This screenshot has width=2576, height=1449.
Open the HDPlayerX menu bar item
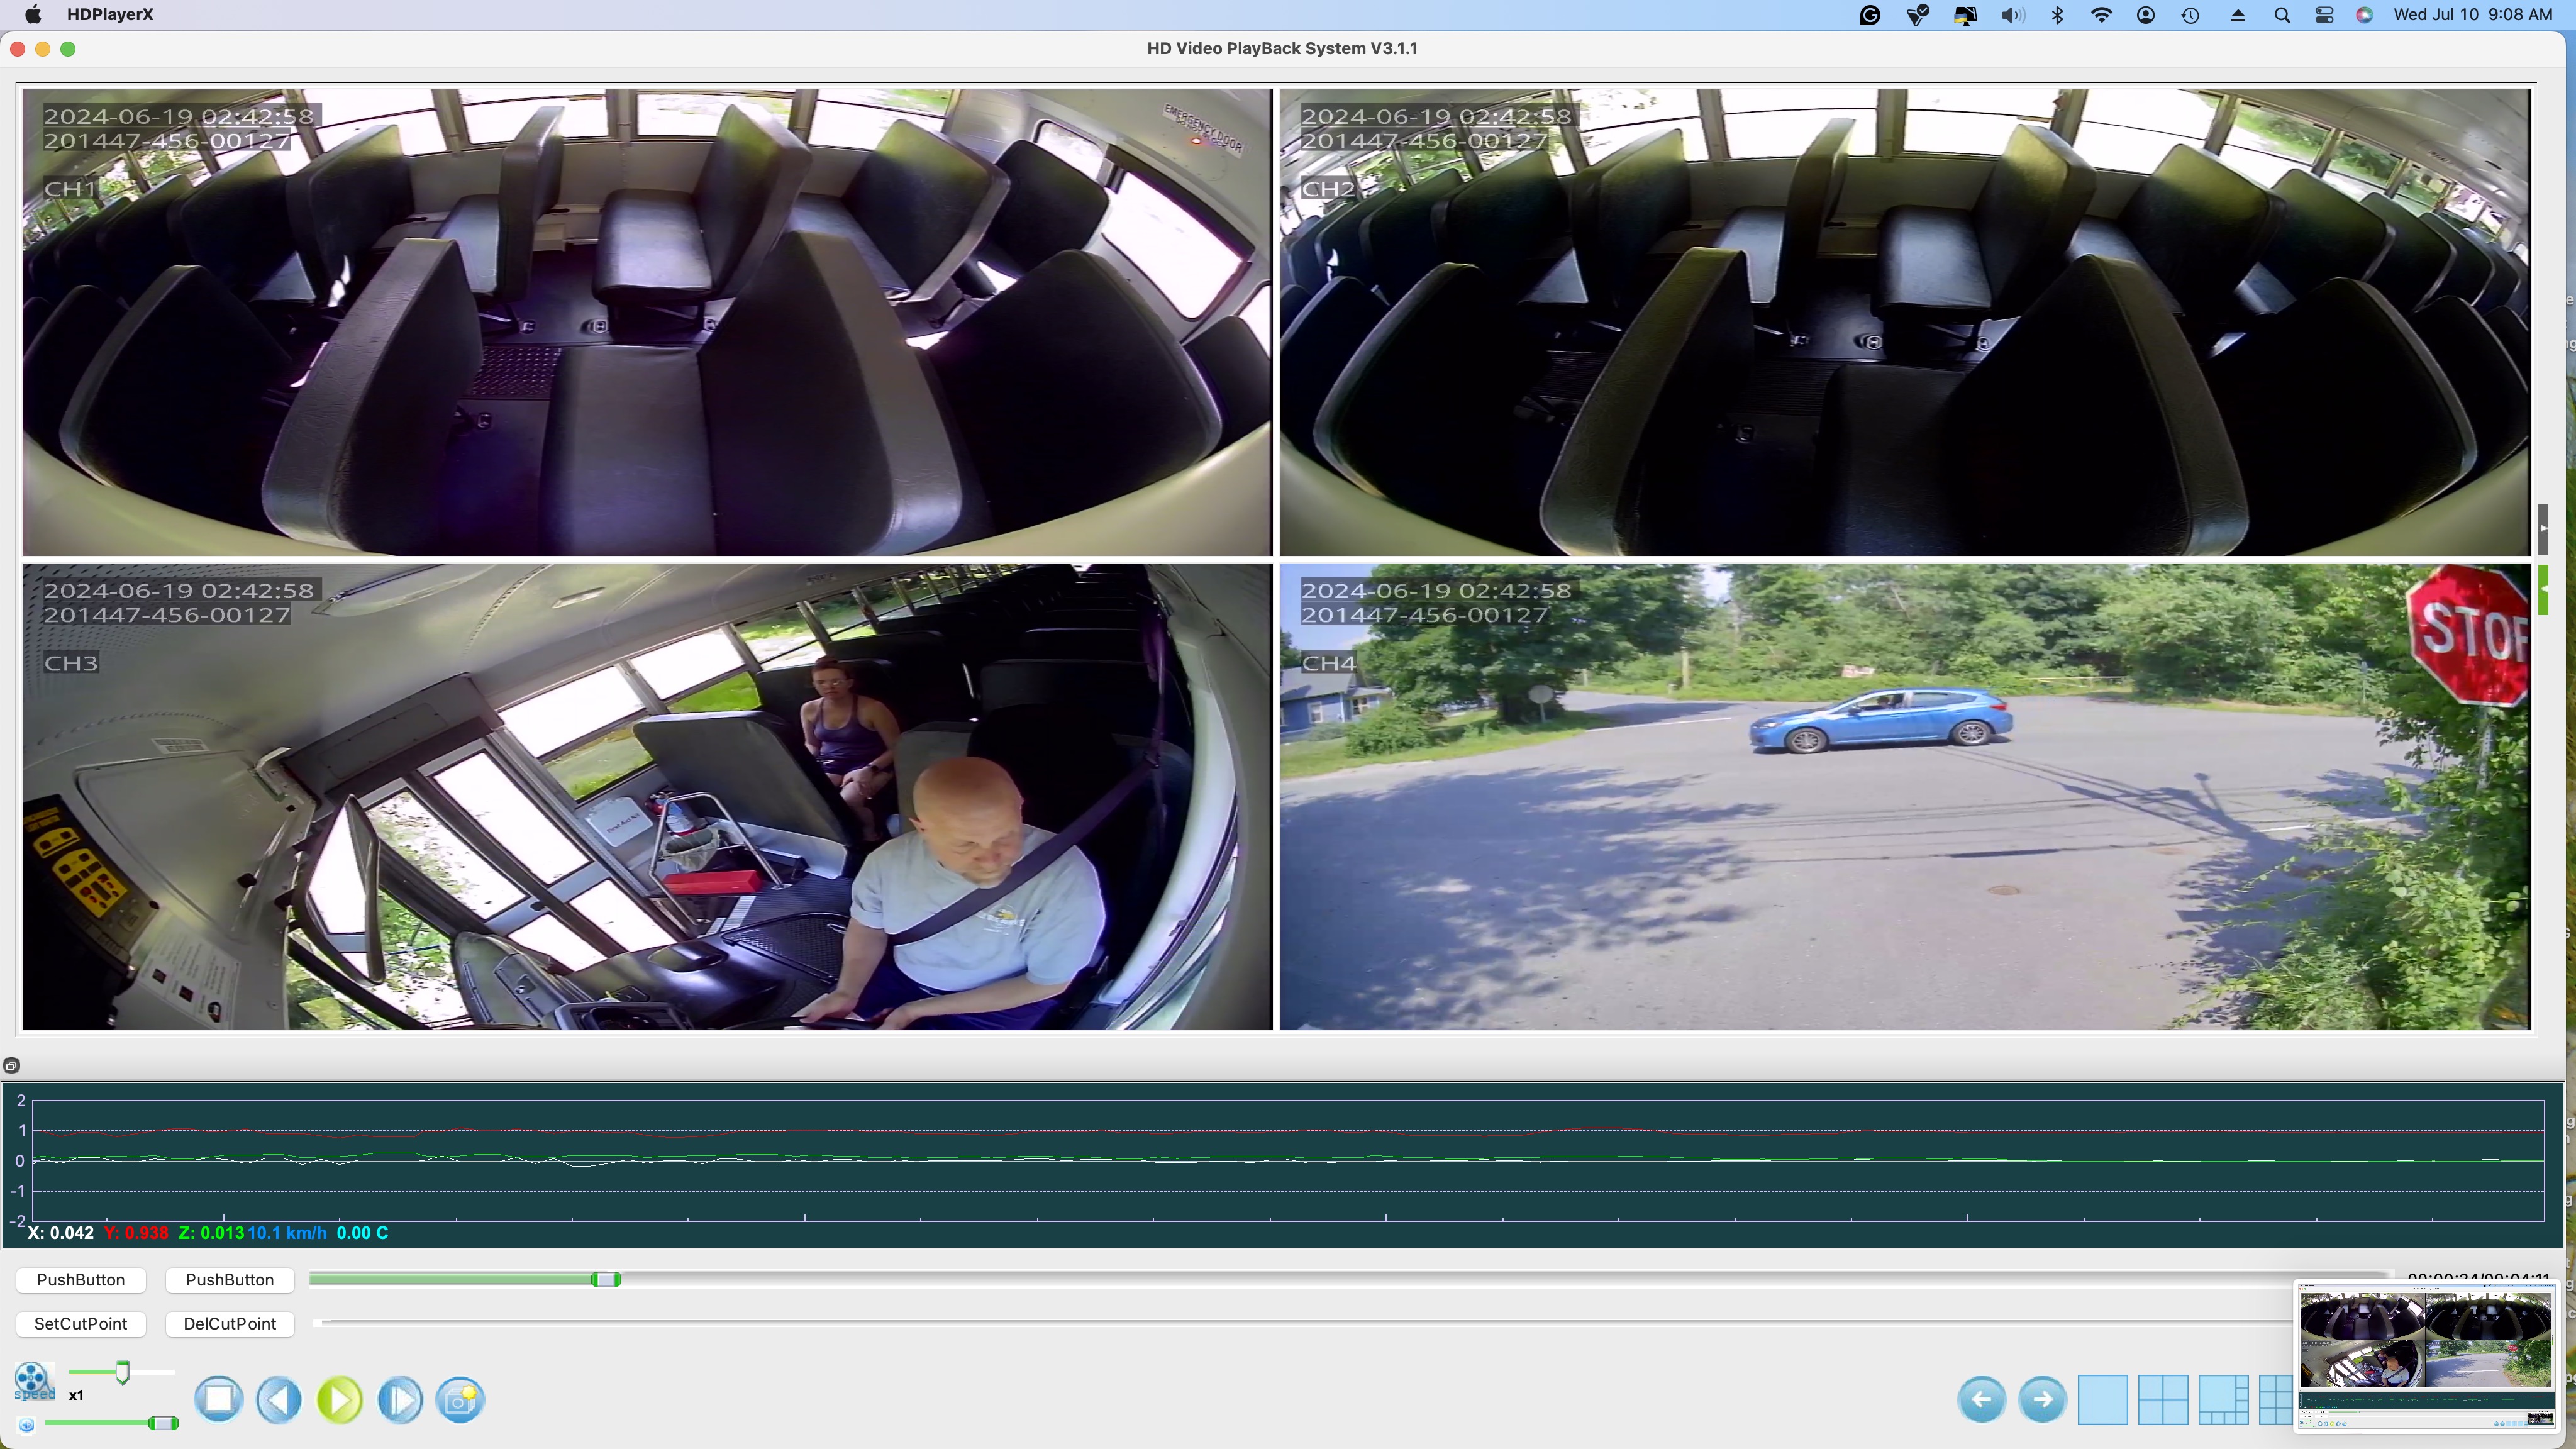click(x=110, y=14)
